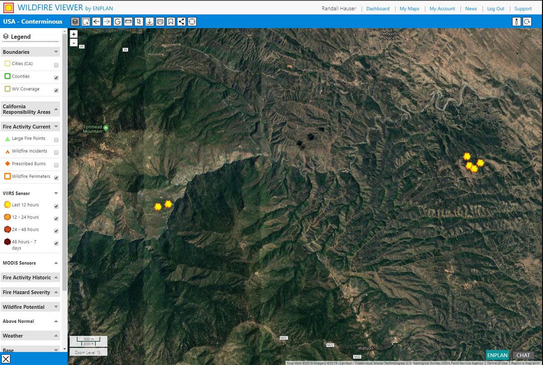543x365 pixels.
Task: Open the CHAT panel at bottom right
Action: pos(523,356)
